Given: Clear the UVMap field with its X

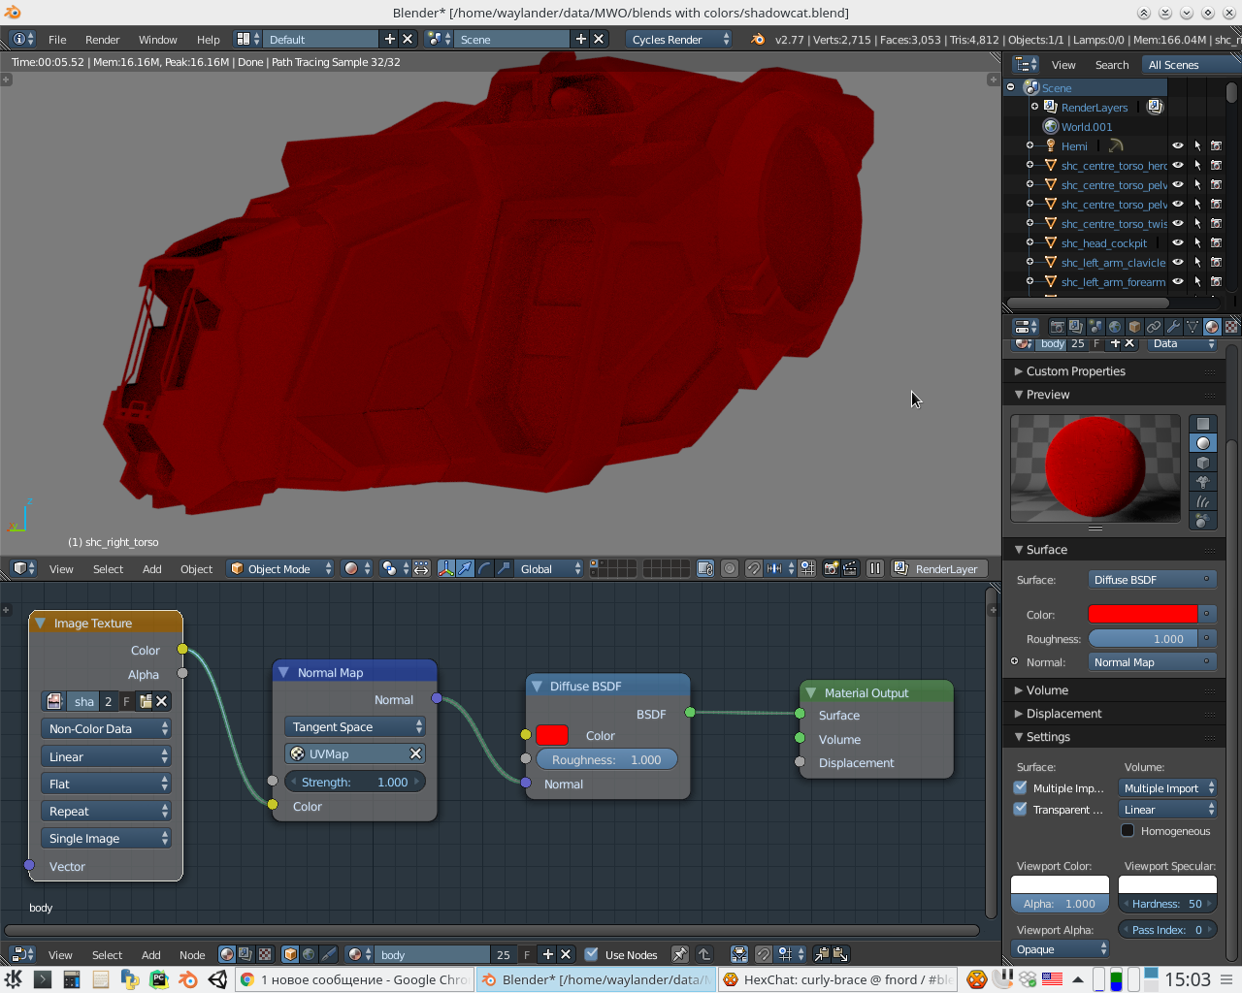Looking at the screenshot, I should (415, 753).
